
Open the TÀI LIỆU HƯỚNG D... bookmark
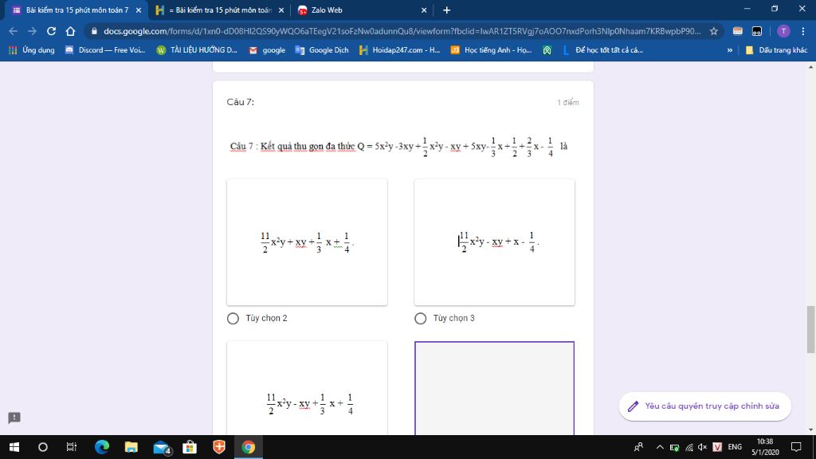click(198, 50)
